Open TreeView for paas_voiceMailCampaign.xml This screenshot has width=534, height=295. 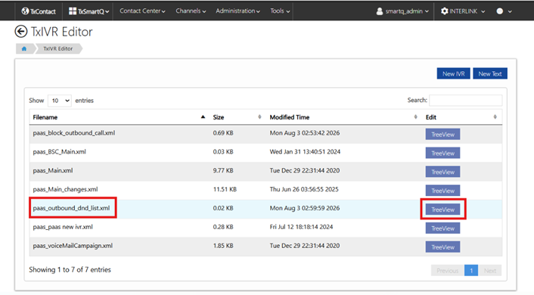[x=442, y=247]
